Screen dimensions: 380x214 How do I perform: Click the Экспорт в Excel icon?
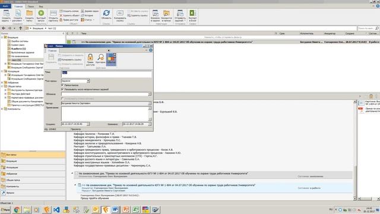coord(192,16)
